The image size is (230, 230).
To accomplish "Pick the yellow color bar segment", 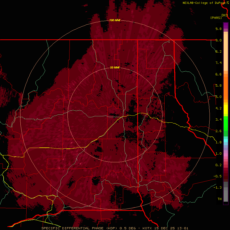I will coord(226,109).
